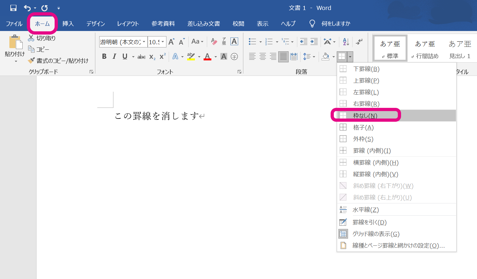Open the フォント dialog launcher
477x279 pixels.
(239, 72)
